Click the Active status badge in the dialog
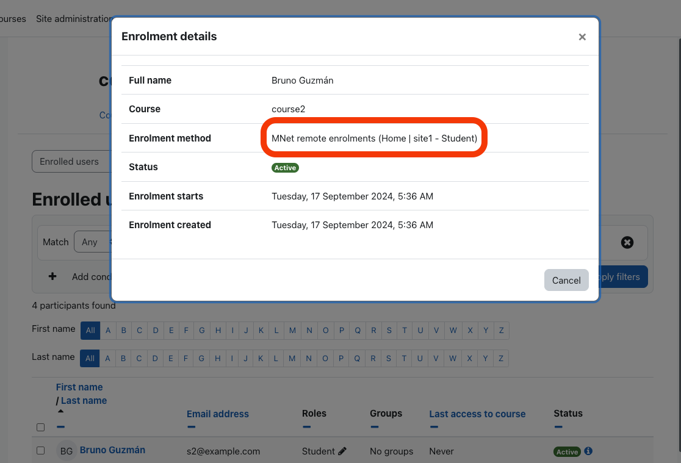 (285, 168)
